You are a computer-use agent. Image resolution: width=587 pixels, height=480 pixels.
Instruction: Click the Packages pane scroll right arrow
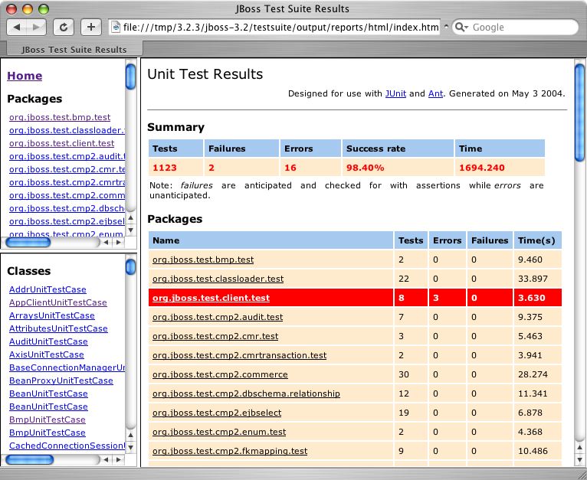pos(119,242)
